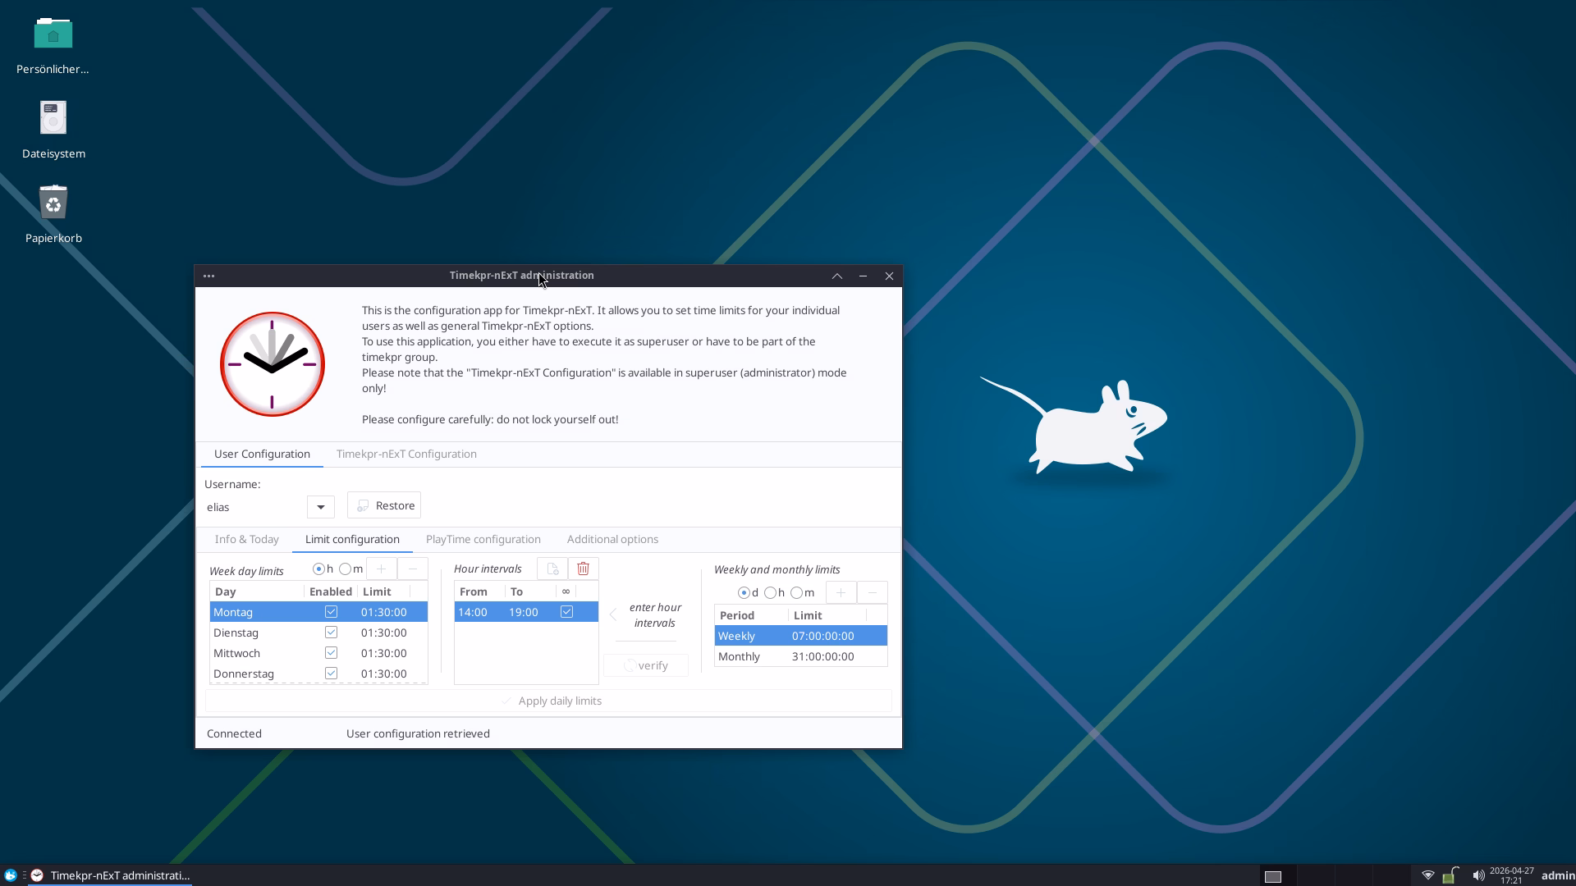Delete the selected hour interval with trash icon
Screen dimensions: 1576x886
click(x=583, y=569)
